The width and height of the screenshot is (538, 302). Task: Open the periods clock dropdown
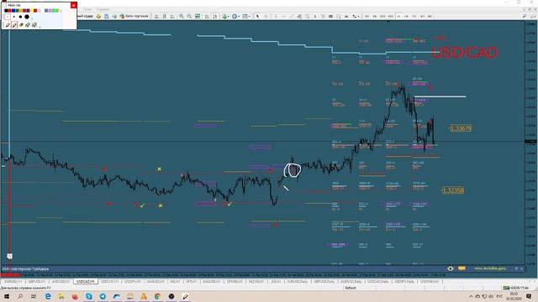[x=235, y=16]
